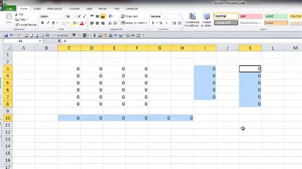Apply yellow fill color to cells
The height and width of the screenshot is (169, 302).
pyautogui.click(x=74, y=23)
